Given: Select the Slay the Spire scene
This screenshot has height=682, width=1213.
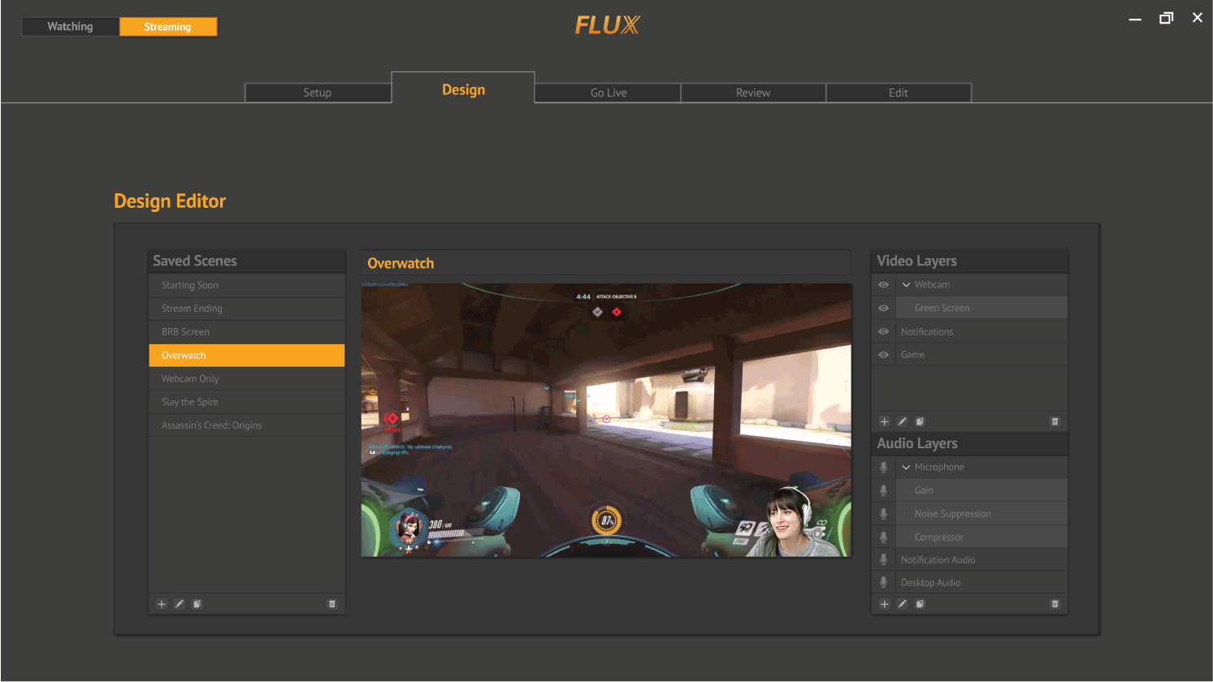Looking at the screenshot, I should click(247, 402).
